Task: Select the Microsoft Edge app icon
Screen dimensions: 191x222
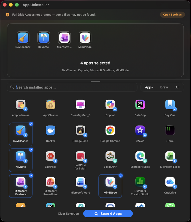Action: (140, 156)
